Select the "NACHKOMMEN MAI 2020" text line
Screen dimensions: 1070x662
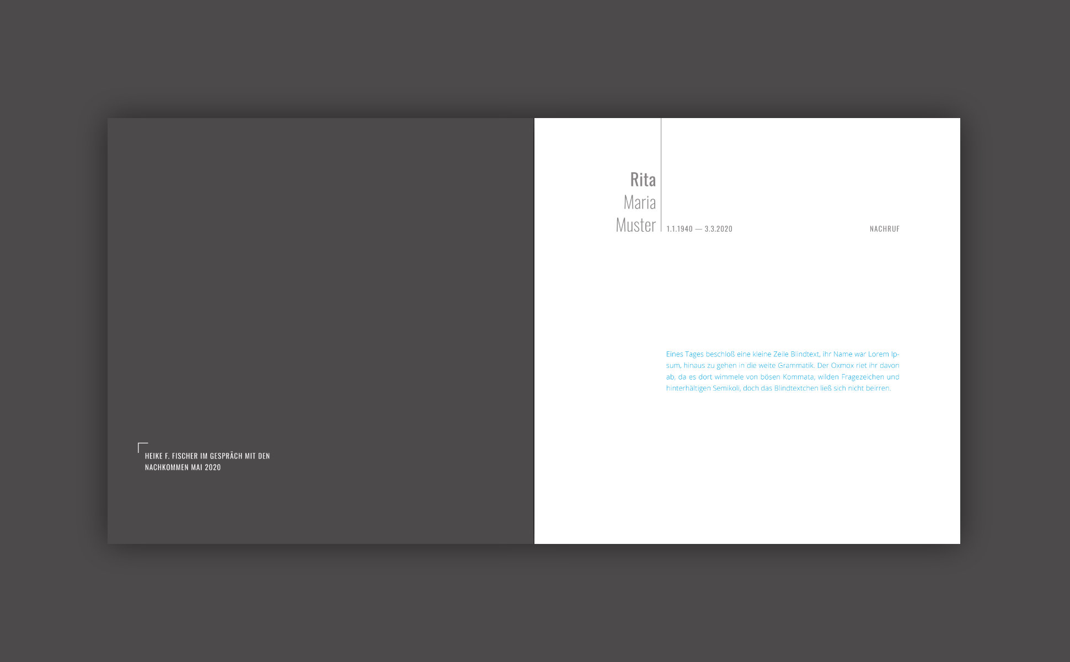pyautogui.click(x=182, y=467)
